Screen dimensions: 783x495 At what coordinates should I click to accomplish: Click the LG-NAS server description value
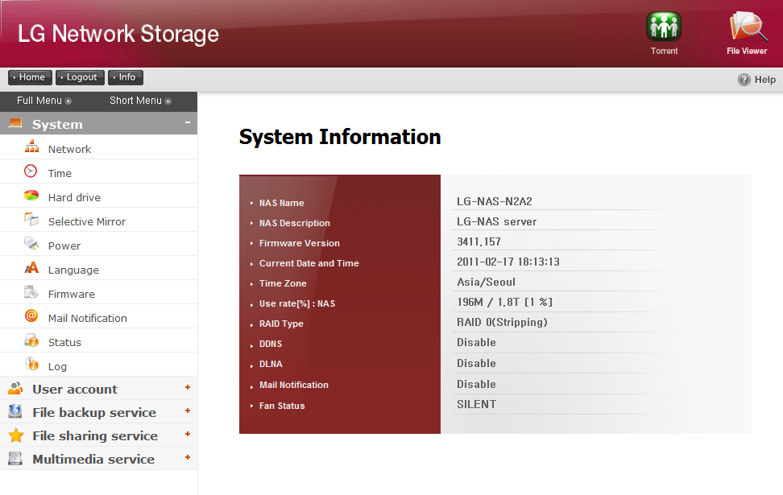(496, 221)
